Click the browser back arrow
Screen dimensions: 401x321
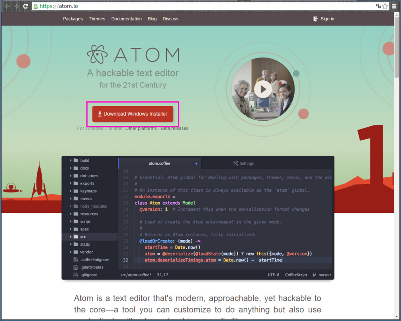point(7,6)
